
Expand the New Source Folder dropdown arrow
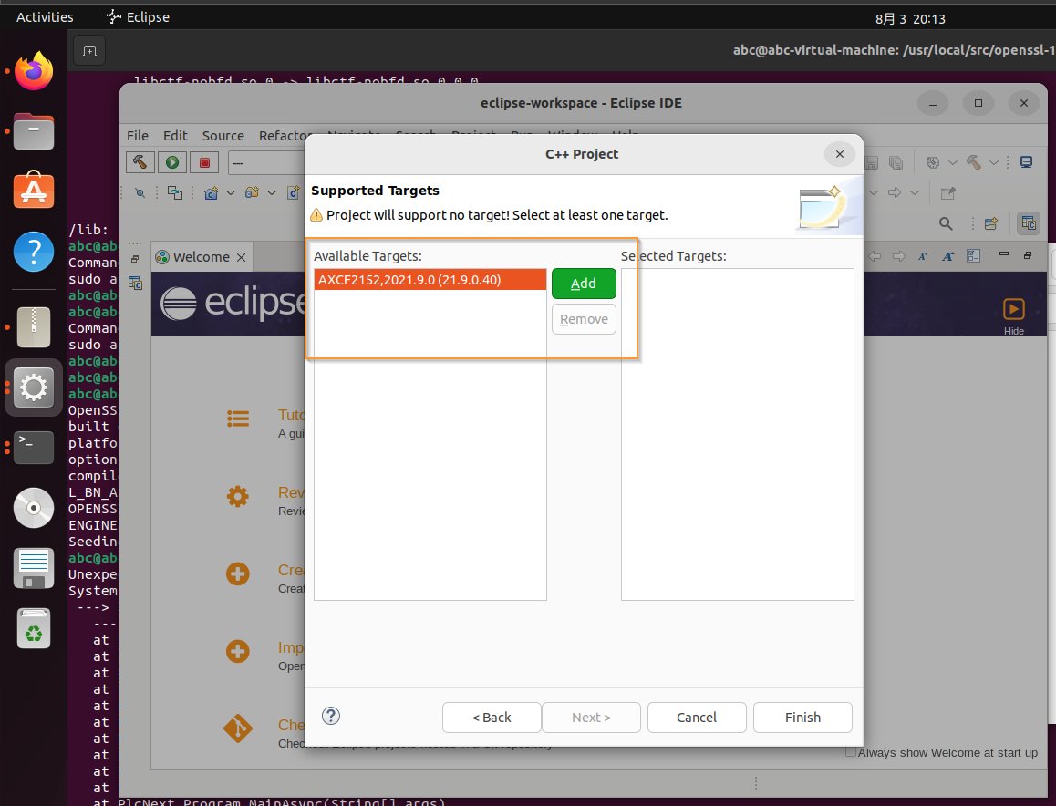pyautogui.click(x=272, y=193)
